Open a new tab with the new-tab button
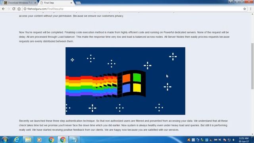Viewport: 254px width, 143px height. [x=78, y=3]
